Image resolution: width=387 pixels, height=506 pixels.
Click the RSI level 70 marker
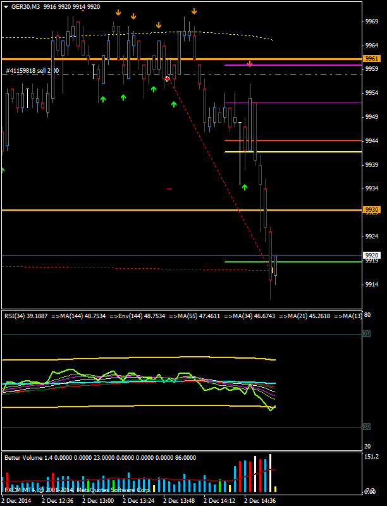click(x=366, y=333)
